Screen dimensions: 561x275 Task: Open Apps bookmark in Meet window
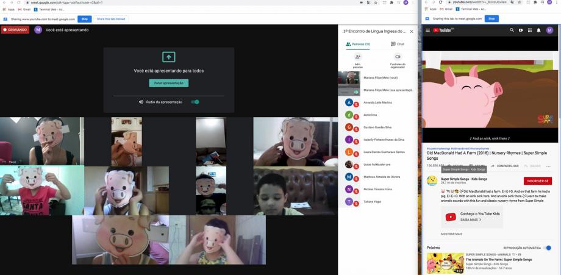9,9
